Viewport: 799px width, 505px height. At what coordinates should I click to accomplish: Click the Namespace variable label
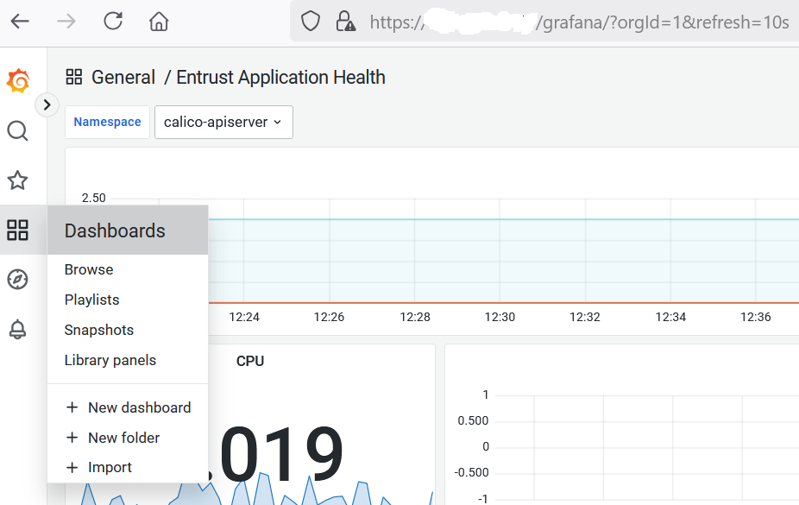coord(108,123)
